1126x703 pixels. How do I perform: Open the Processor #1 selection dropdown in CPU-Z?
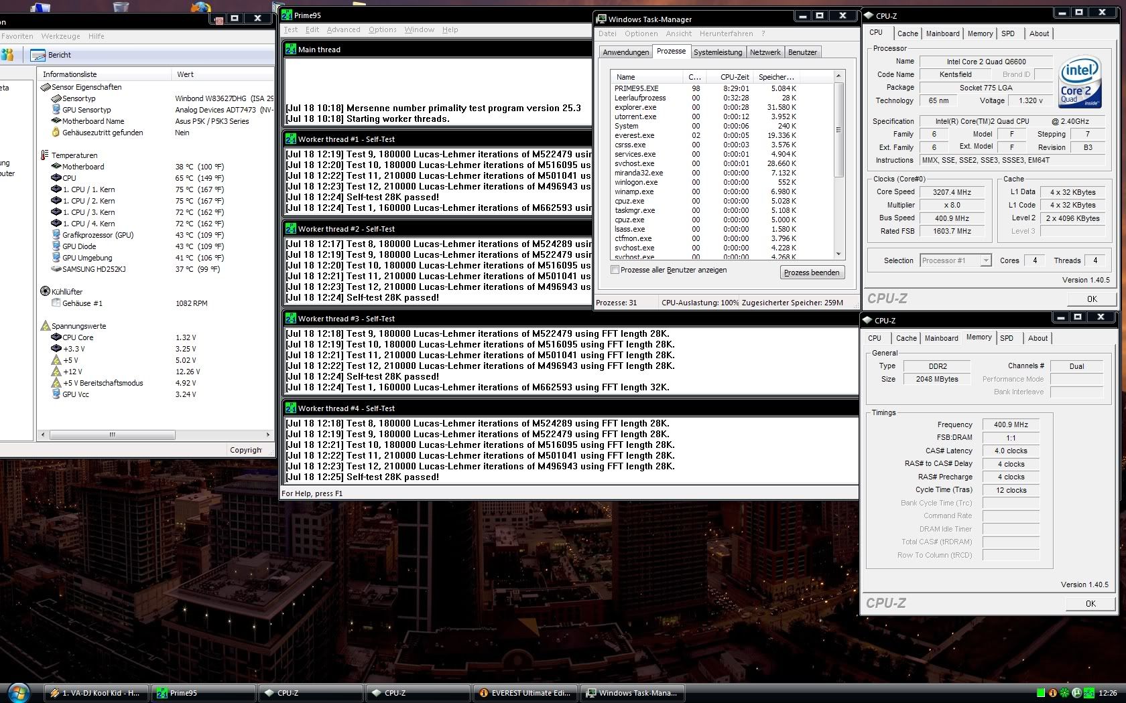tap(986, 260)
